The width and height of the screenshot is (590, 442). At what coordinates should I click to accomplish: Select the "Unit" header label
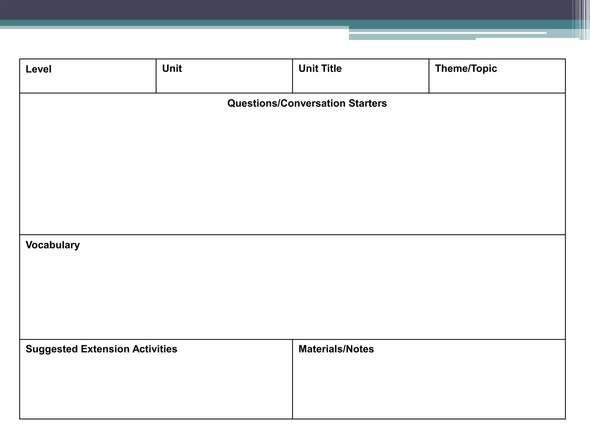(x=172, y=68)
